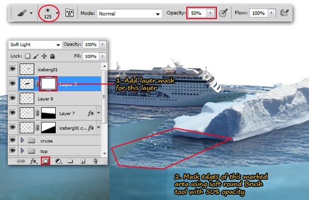
Task: Expand the cruise layer group
Action: pyautogui.click(x=22, y=140)
